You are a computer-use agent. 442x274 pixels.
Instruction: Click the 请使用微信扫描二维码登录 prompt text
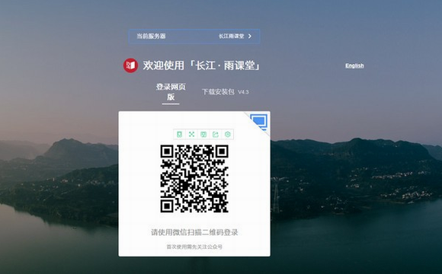194,232
